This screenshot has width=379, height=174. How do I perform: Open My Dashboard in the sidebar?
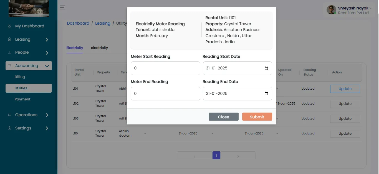(30, 26)
